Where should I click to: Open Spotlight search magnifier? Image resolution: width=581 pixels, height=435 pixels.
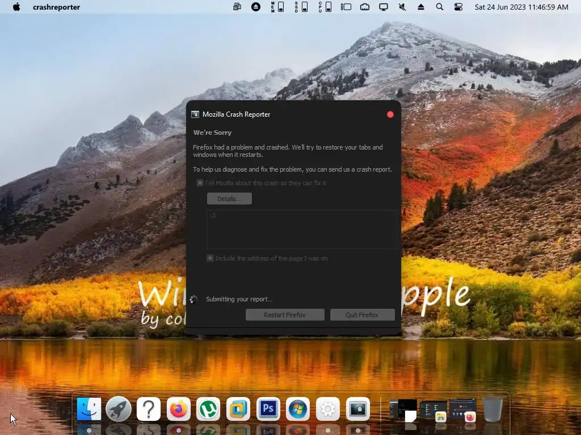pos(440,7)
